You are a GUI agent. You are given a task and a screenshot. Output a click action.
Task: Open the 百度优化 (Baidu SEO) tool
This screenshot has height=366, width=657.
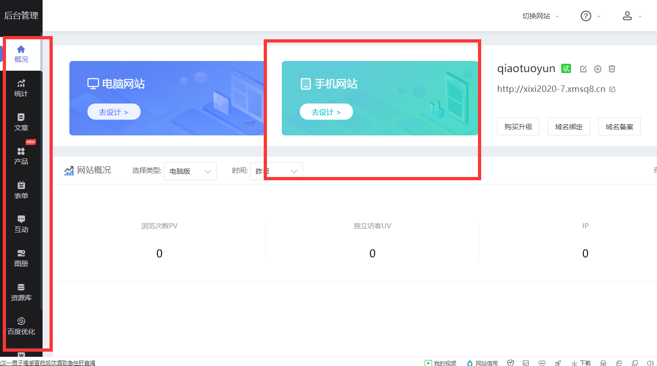pos(21,325)
